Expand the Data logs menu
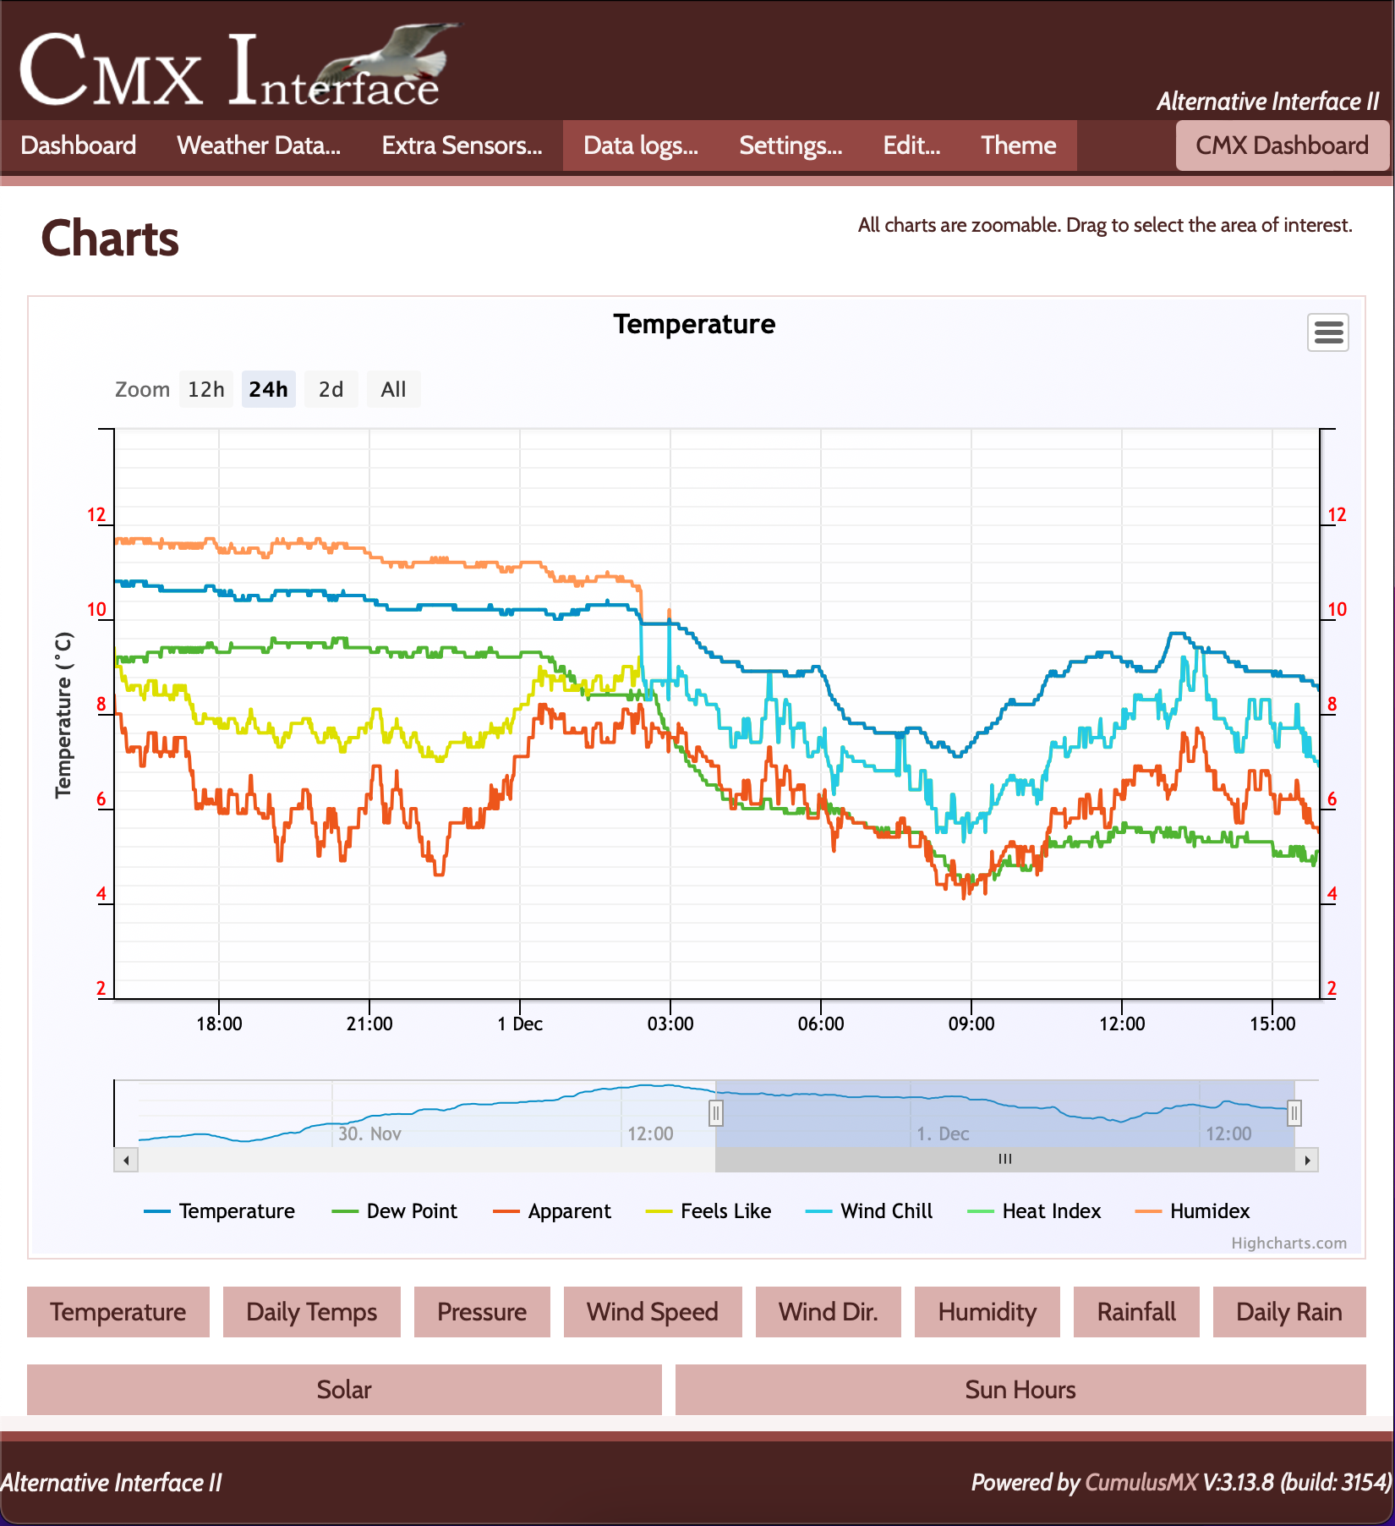1395x1526 pixels. (640, 145)
